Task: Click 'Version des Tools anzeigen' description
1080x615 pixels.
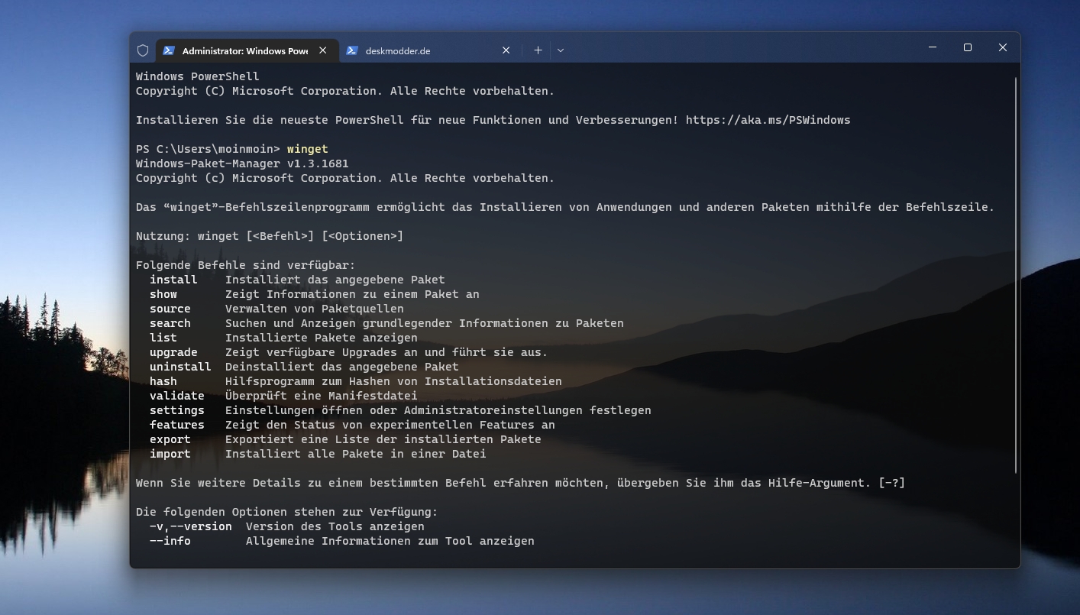Action: pyautogui.click(x=335, y=526)
